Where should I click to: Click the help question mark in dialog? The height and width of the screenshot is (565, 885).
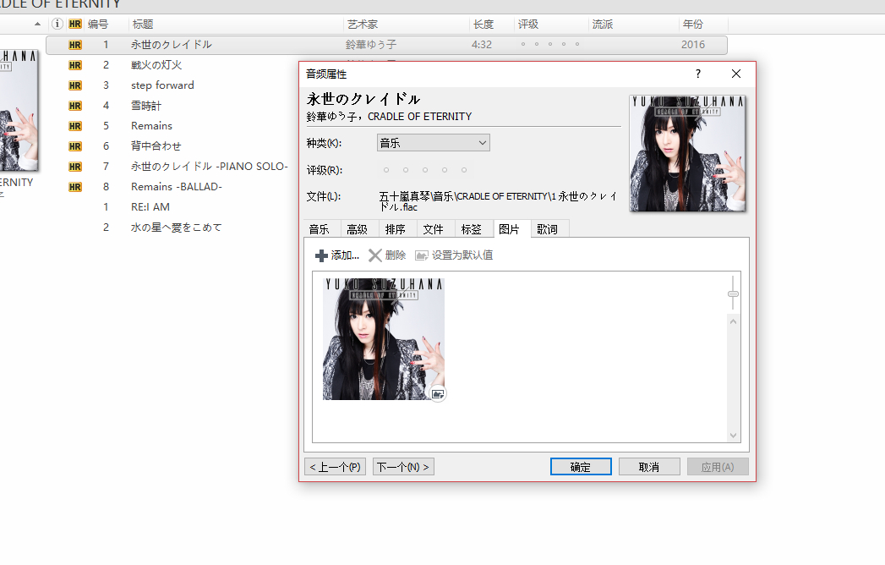[698, 74]
